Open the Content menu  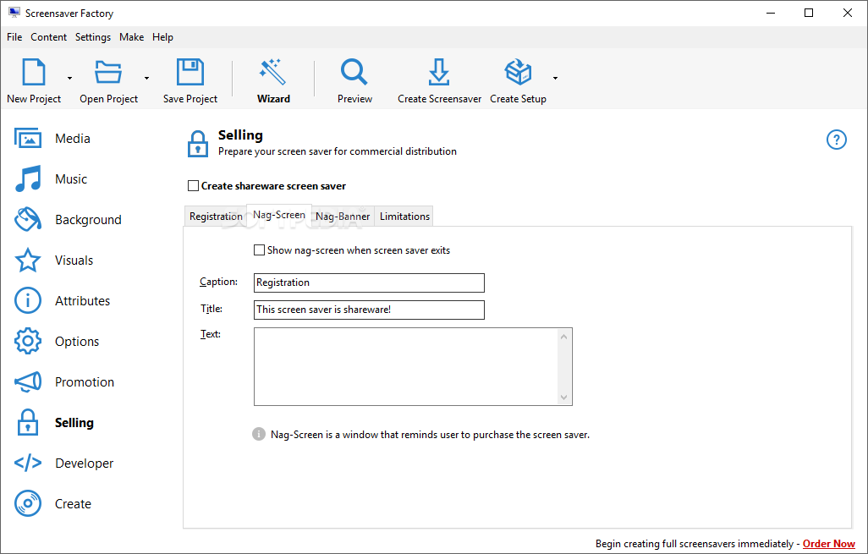point(49,37)
